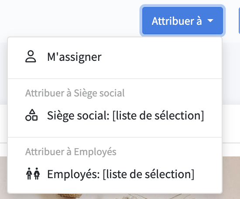The width and height of the screenshot is (240, 199).
Task: Click the "[liste de sélection]" text after Siège social
Action: click(158, 116)
